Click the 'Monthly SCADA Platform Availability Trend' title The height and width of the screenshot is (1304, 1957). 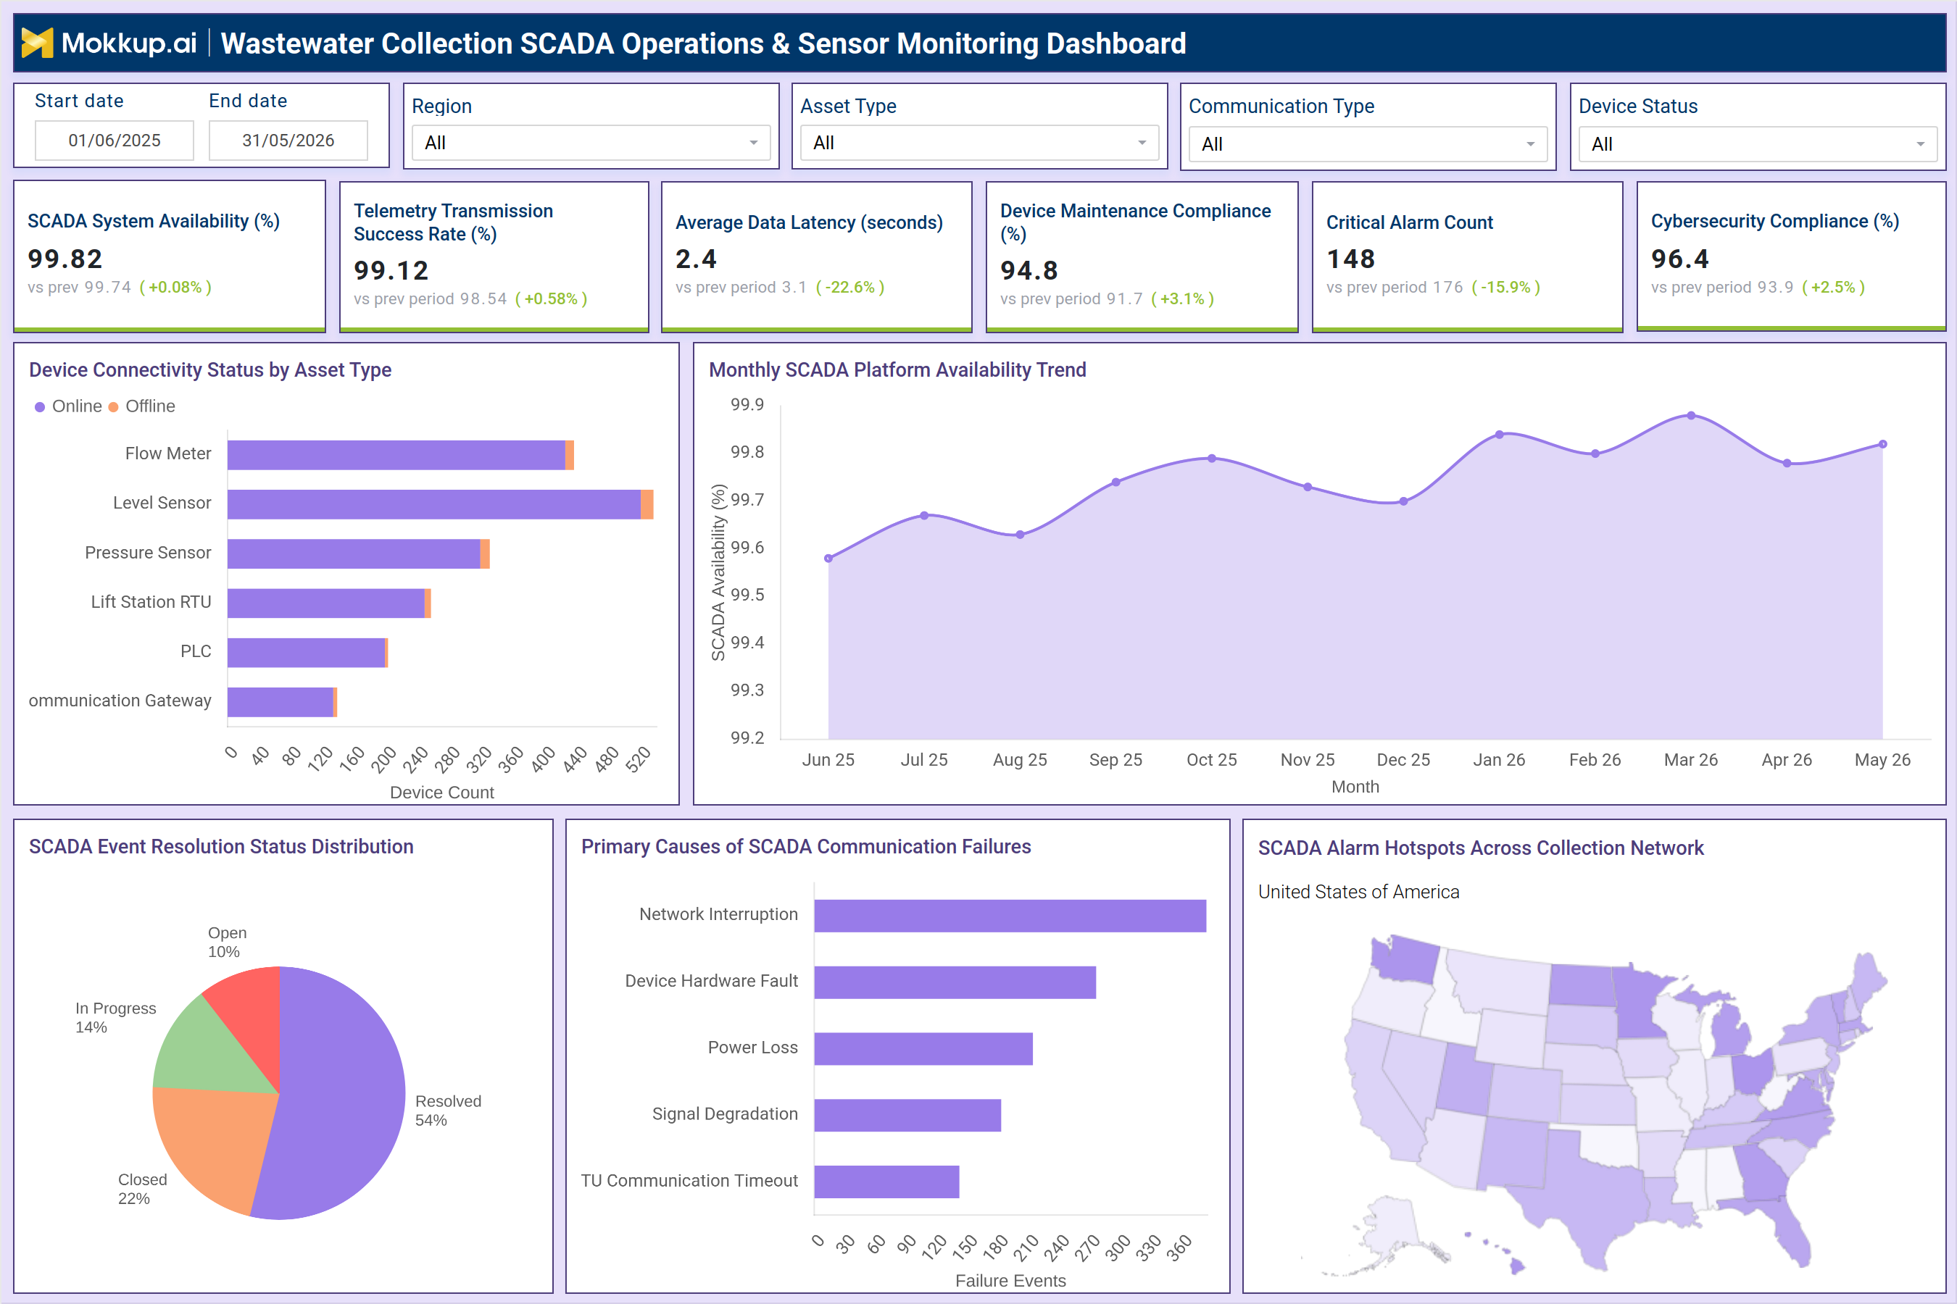click(x=897, y=370)
